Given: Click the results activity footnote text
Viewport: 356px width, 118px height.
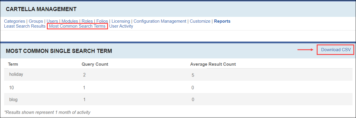Looking at the screenshot, I should [47, 112].
